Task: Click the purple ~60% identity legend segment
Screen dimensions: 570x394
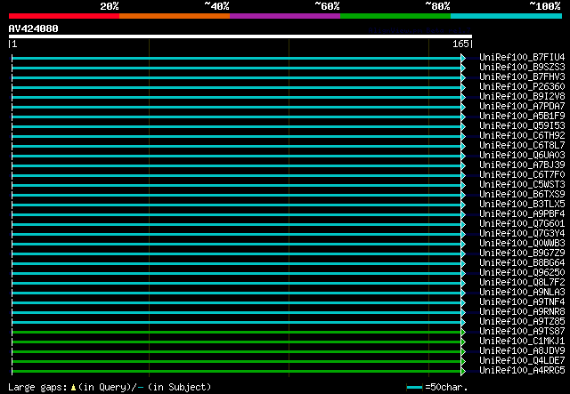Action: click(x=284, y=15)
